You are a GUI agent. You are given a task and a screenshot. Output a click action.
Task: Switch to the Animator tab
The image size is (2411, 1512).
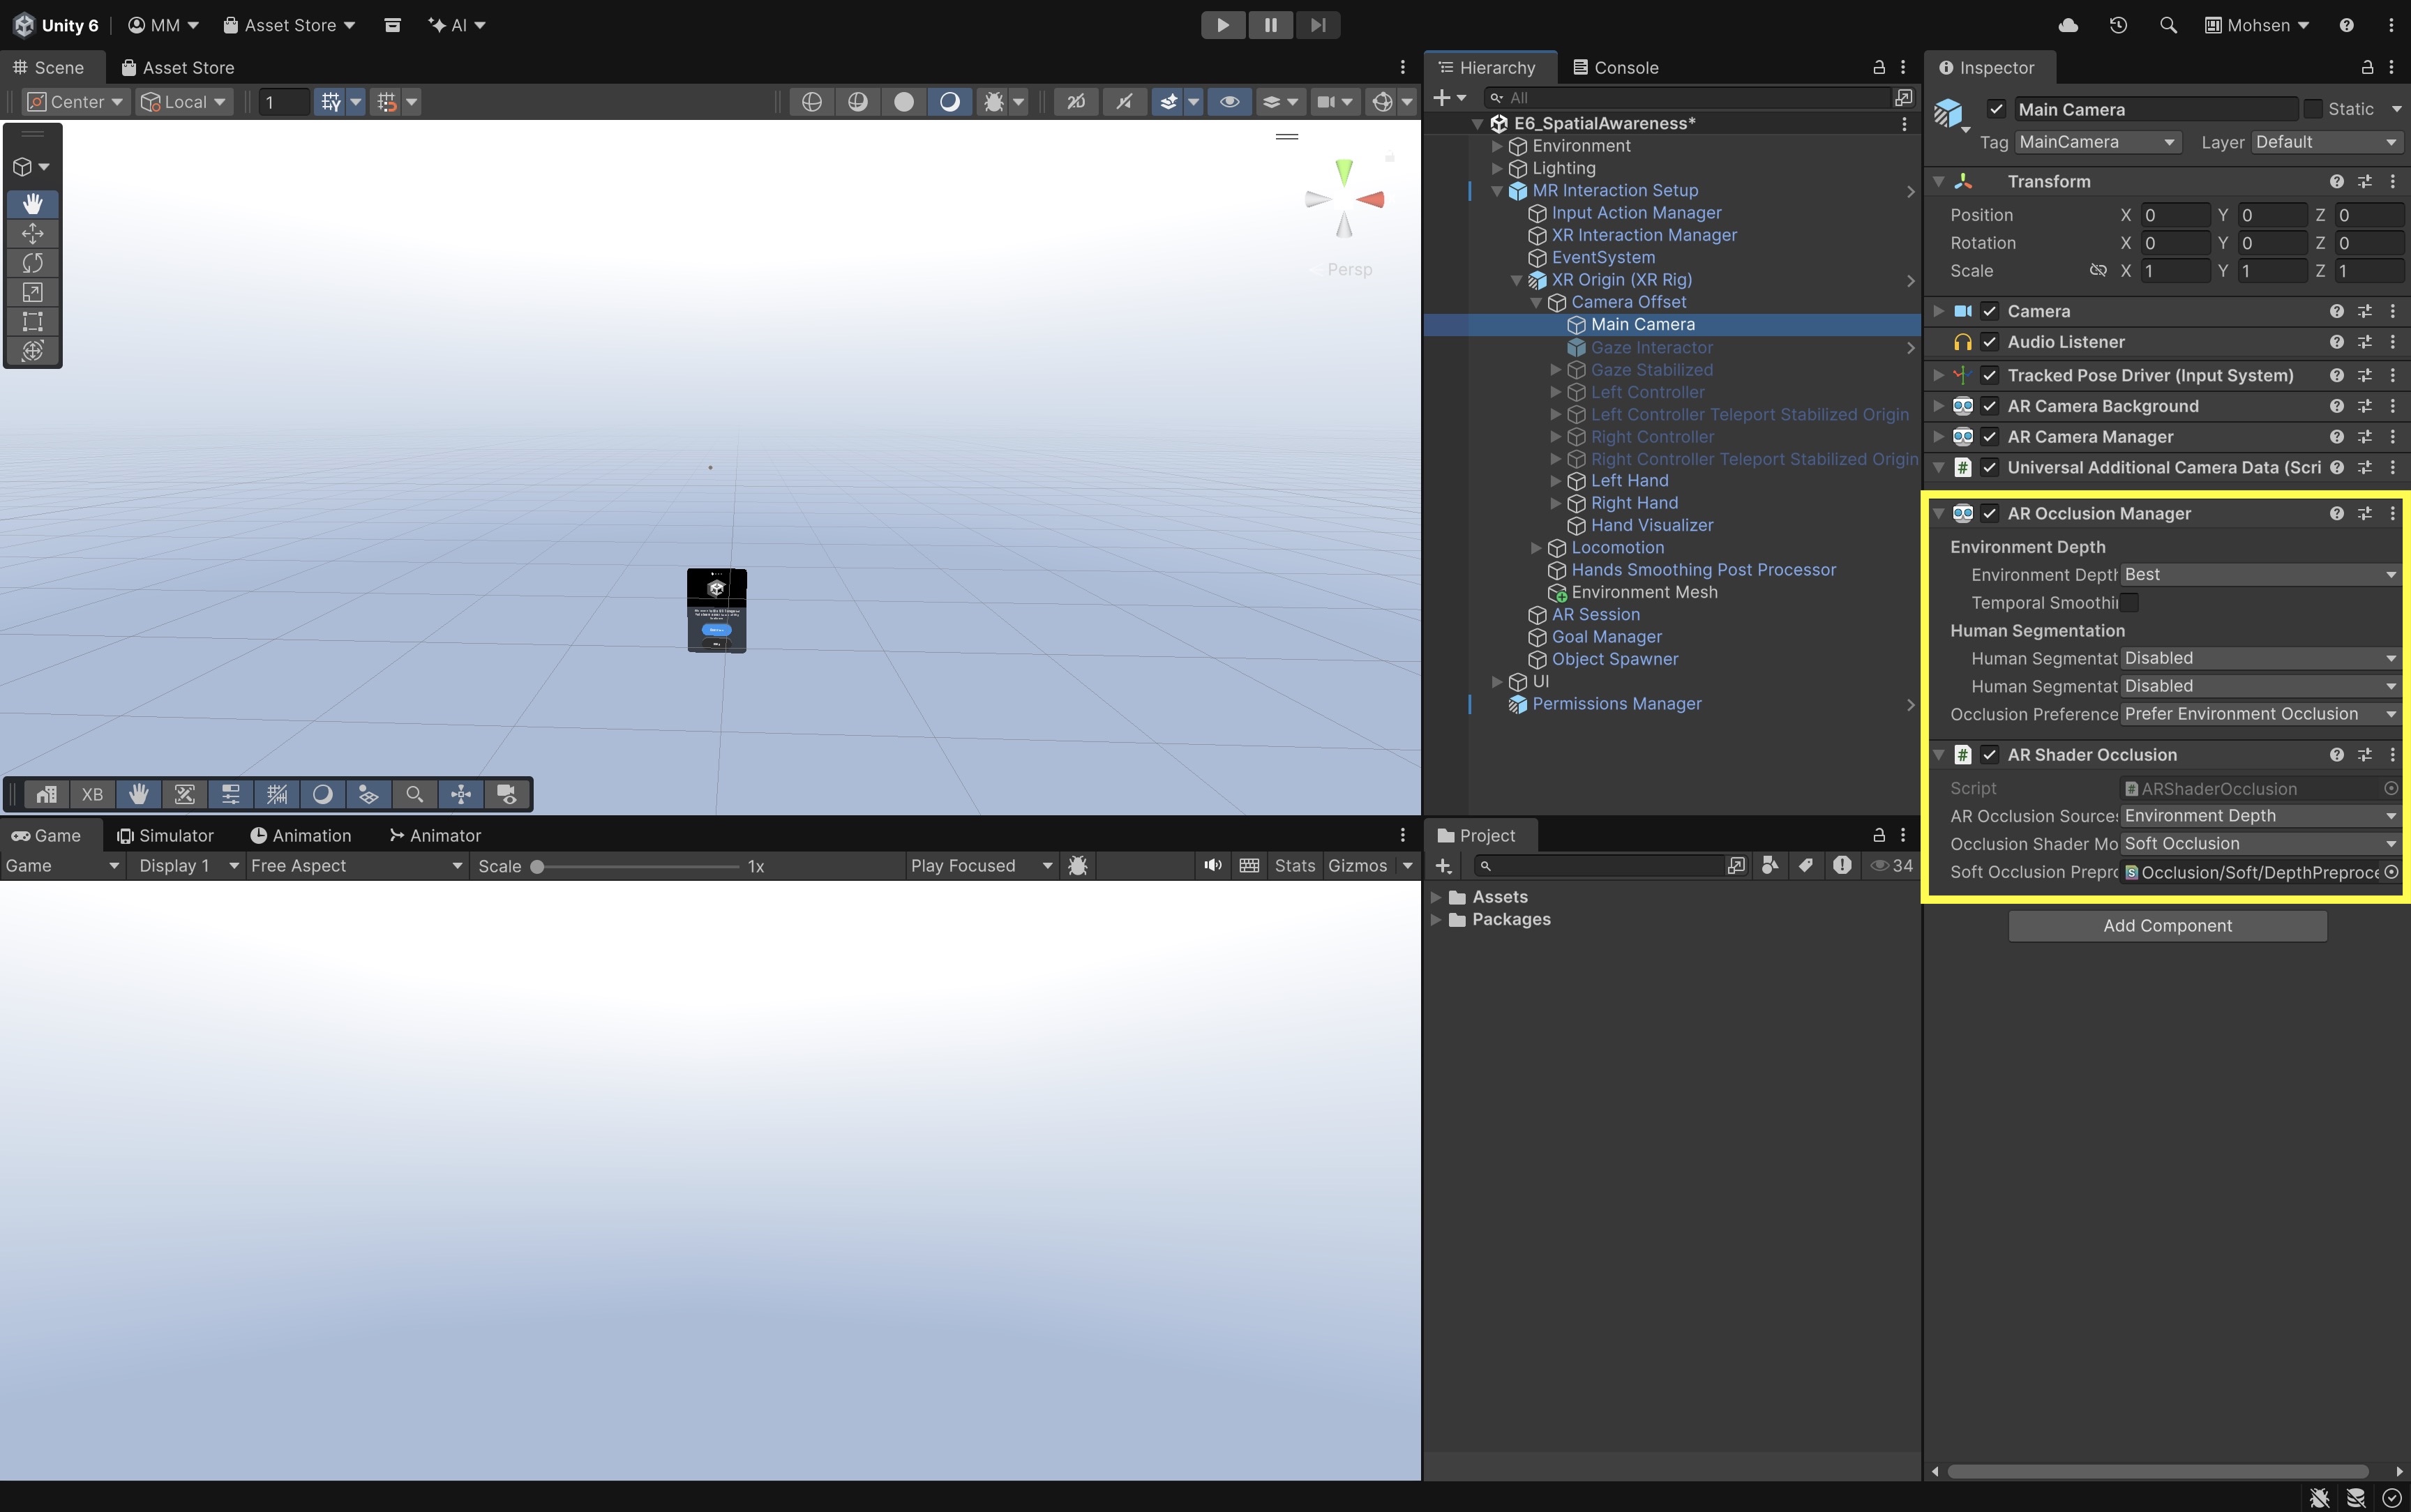pyautogui.click(x=435, y=835)
